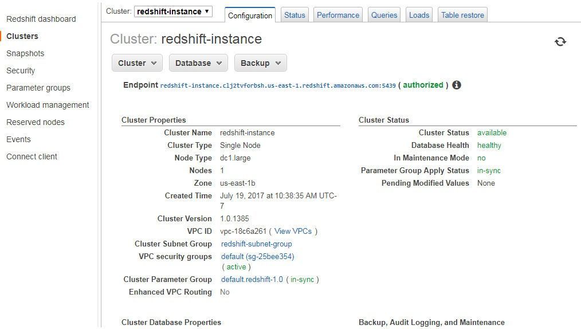Viewport: 581px width, 329px height.
Task: Click the Enhanced VPC Routing value No
Action: click(225, 292)
